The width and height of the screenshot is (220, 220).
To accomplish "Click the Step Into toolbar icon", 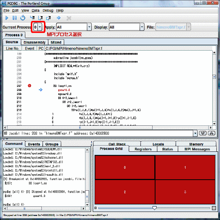I will [x=33, y=18].
